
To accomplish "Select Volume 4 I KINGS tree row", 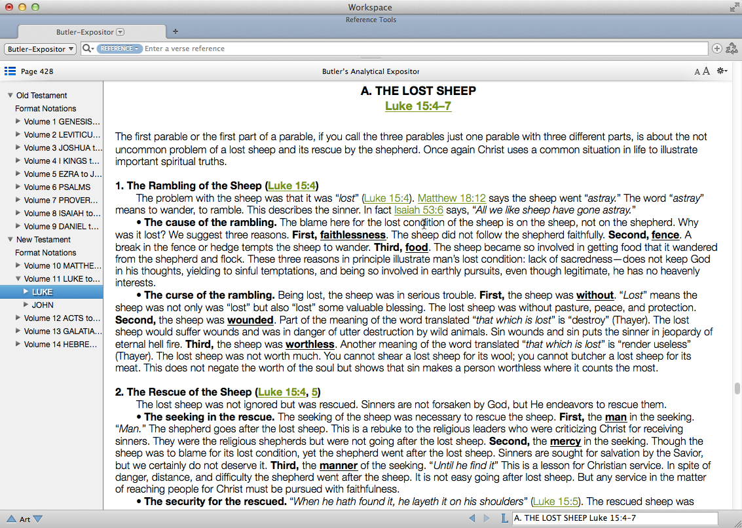I will [52, 161].
